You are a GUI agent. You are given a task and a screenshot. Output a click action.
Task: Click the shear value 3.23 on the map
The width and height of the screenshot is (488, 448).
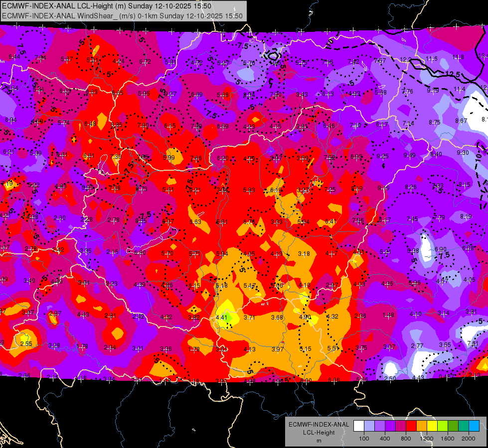tap(112, 283)
